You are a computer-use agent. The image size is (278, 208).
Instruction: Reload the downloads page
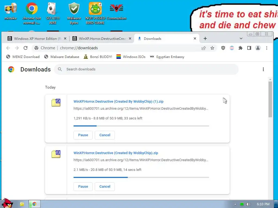pyautogui.click(x=26, y=48)
